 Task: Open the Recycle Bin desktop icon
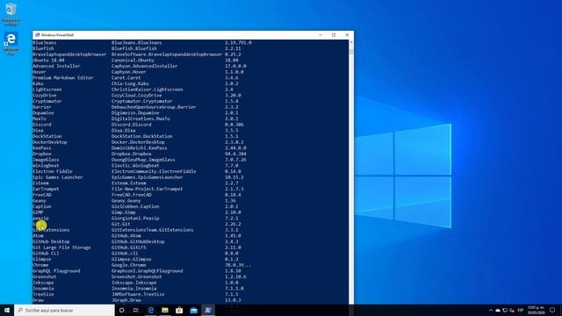click(x=11, y=14)
